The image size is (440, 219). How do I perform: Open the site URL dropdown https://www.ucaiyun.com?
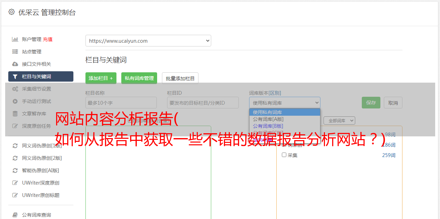(148, 41)
